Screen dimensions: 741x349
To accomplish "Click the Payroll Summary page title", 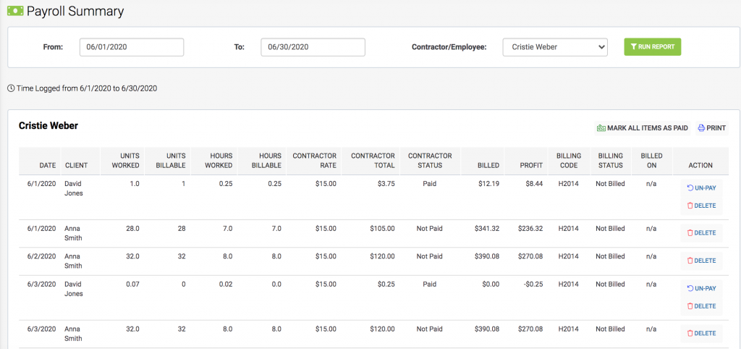I will pos(75,11).
